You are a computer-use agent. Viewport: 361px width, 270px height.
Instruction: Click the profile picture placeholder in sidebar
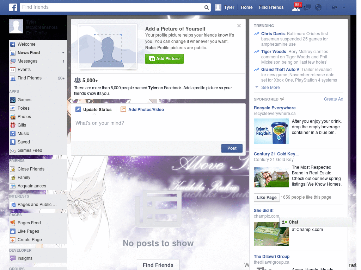tap(16, 26)
